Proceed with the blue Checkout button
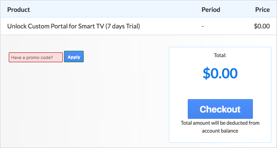Viewport: 277px width, 148px height. coord(220,109)
